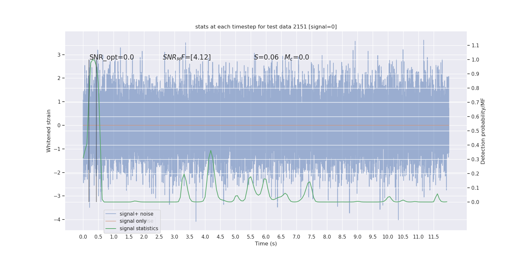Click left y-axis tick label −3
Image resolution: width=519 pixels, height=259 pixels.
coord(57,196)
